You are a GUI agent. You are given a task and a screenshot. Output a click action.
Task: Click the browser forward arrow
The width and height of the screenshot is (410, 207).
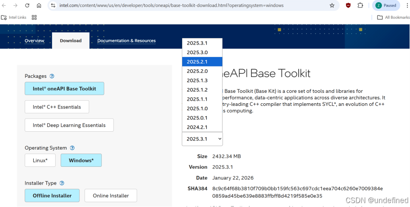[15, 6]
